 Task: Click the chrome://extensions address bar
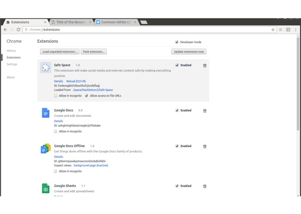pyautogui.click(x=149, y=29)
